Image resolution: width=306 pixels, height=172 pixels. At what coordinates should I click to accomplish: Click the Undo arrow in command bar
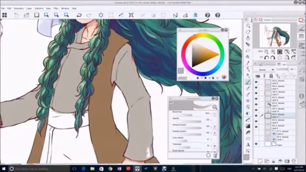click(79, 15)
